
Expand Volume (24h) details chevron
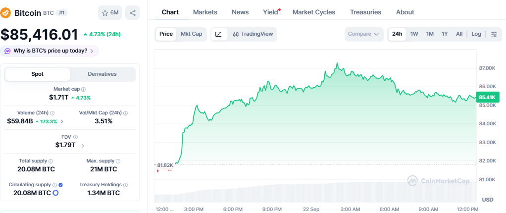(x=62, y=122)
